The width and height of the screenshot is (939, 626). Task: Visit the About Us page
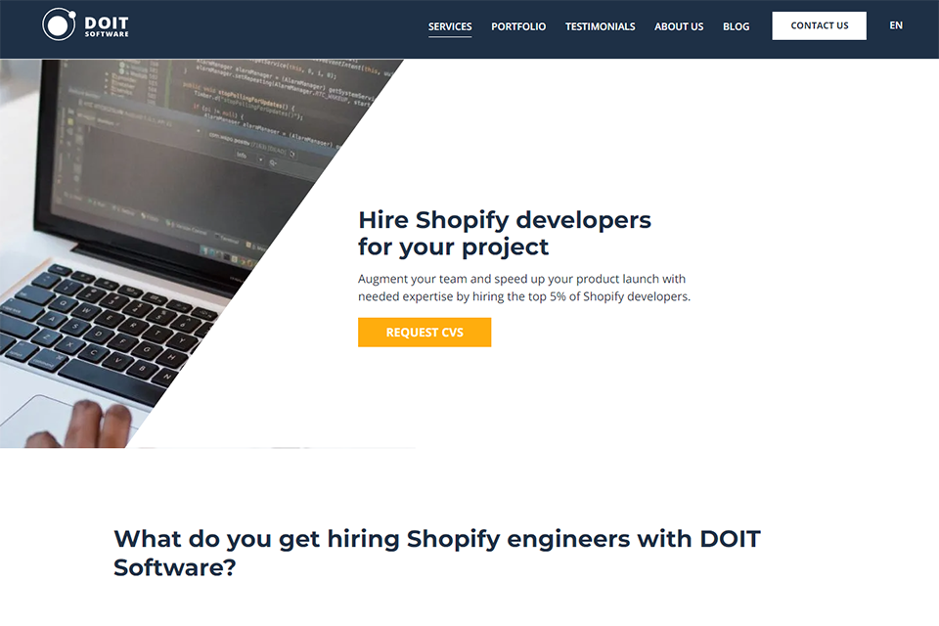[x=679, y=26]
